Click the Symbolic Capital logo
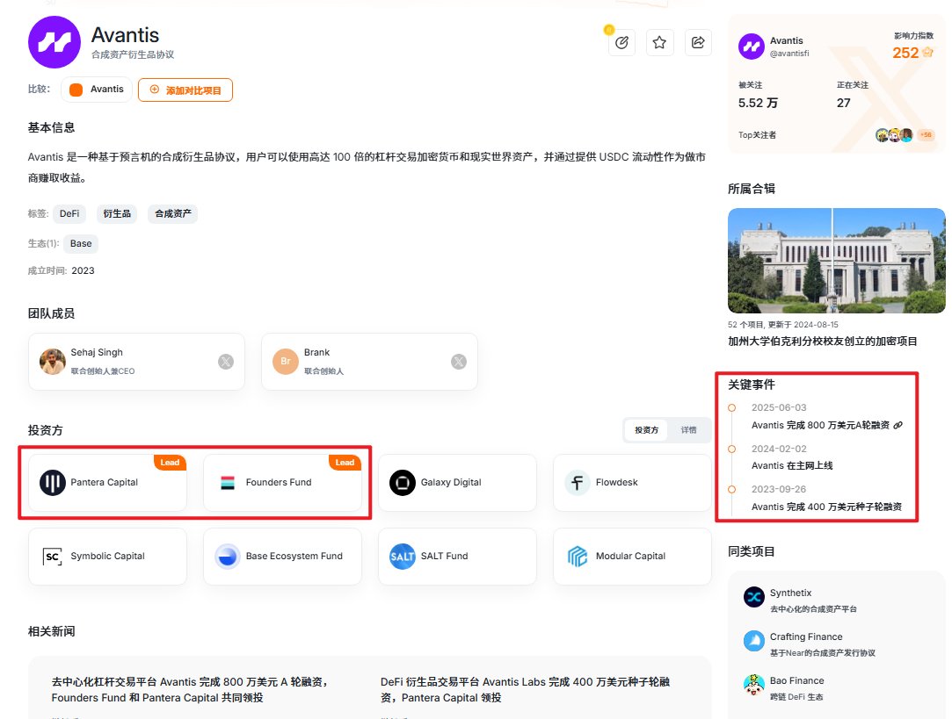The height and width of the screenshot is (719, 952). 53,556
